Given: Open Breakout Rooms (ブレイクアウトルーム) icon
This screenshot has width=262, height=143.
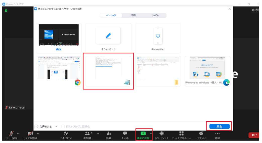Looking at the screenshot, I should (x=181, y=134).
